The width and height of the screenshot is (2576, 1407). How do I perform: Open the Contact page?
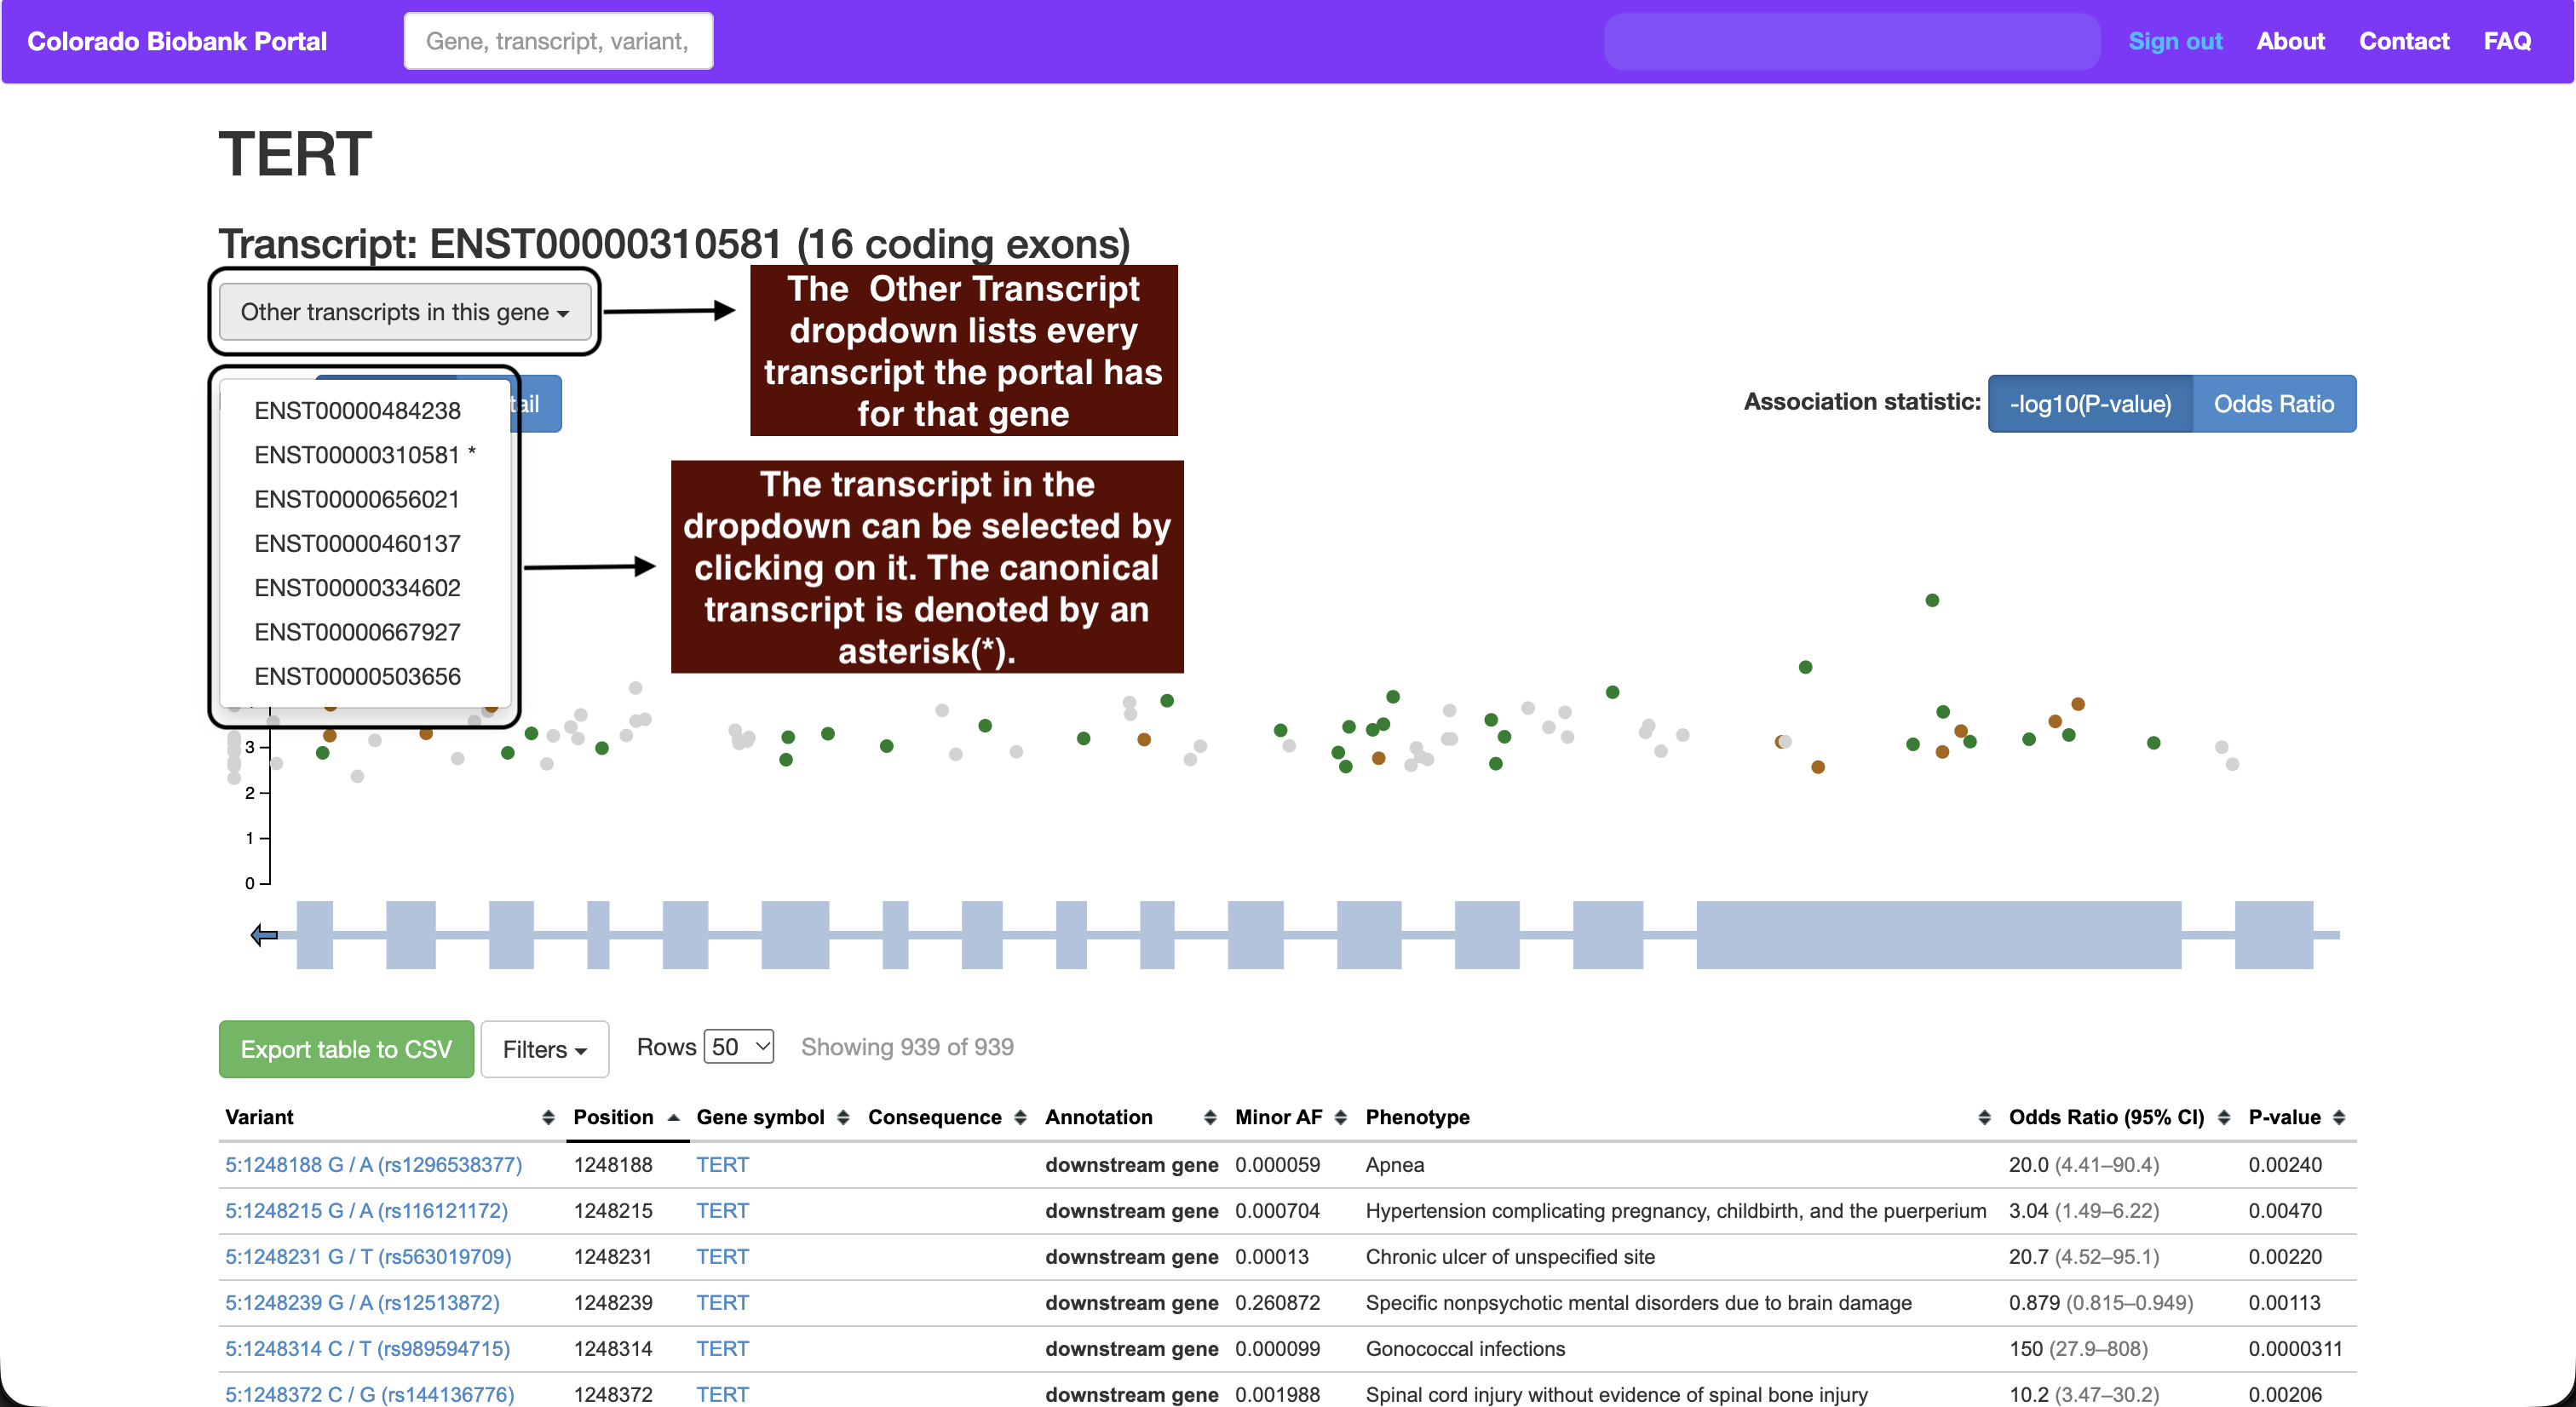[2404, 41]
